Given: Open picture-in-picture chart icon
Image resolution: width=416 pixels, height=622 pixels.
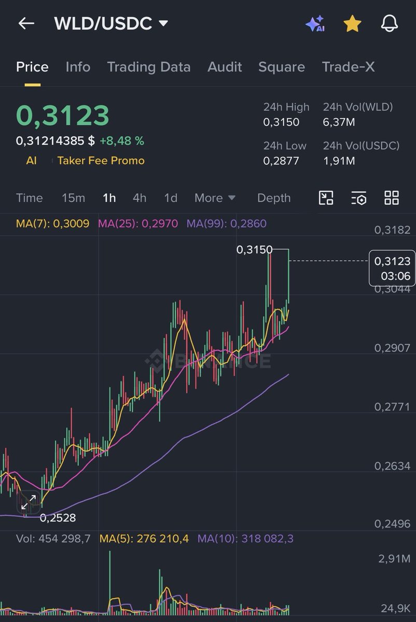Looking at the screenshot, I should click(x=326, y=197).
